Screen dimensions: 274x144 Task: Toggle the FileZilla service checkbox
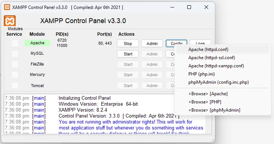(15, 64)
